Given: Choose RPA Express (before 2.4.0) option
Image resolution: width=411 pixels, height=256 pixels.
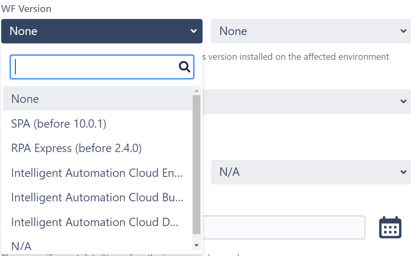Looking at the screenshot, I should click(x=98, y=148).
